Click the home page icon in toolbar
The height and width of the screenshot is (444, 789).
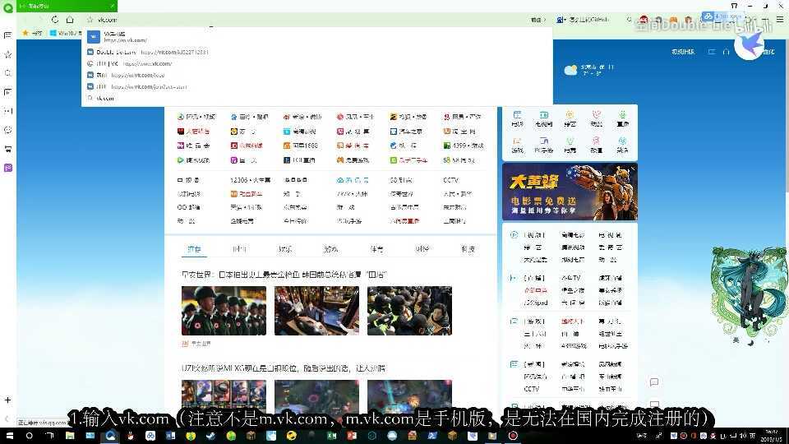(x=70, y=20)
